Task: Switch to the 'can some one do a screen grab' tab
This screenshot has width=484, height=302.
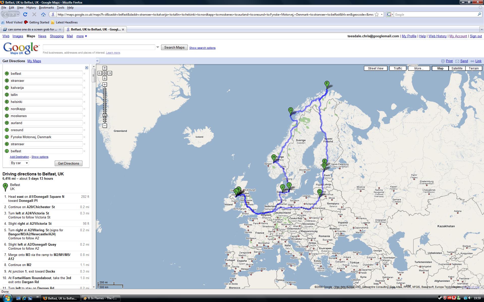Action: tap(32, 29)
